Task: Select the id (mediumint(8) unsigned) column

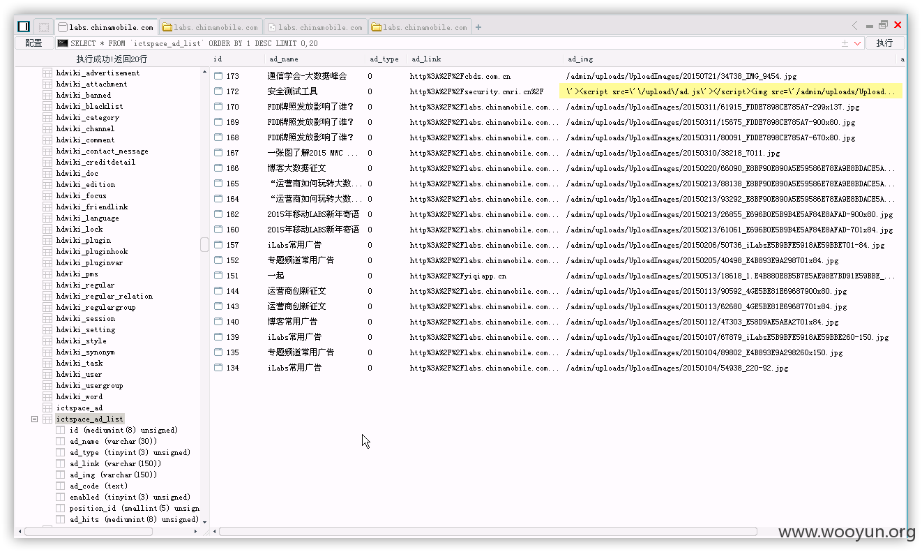Action: [x=123, y=430]
